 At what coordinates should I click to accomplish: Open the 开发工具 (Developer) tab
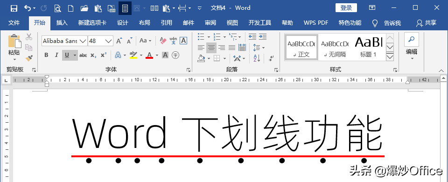(260, 23)
